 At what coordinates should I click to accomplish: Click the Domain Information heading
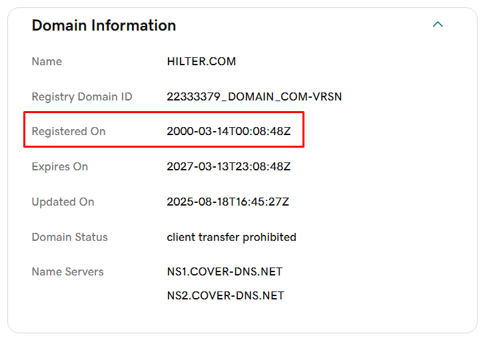click(x=104, y=25)
